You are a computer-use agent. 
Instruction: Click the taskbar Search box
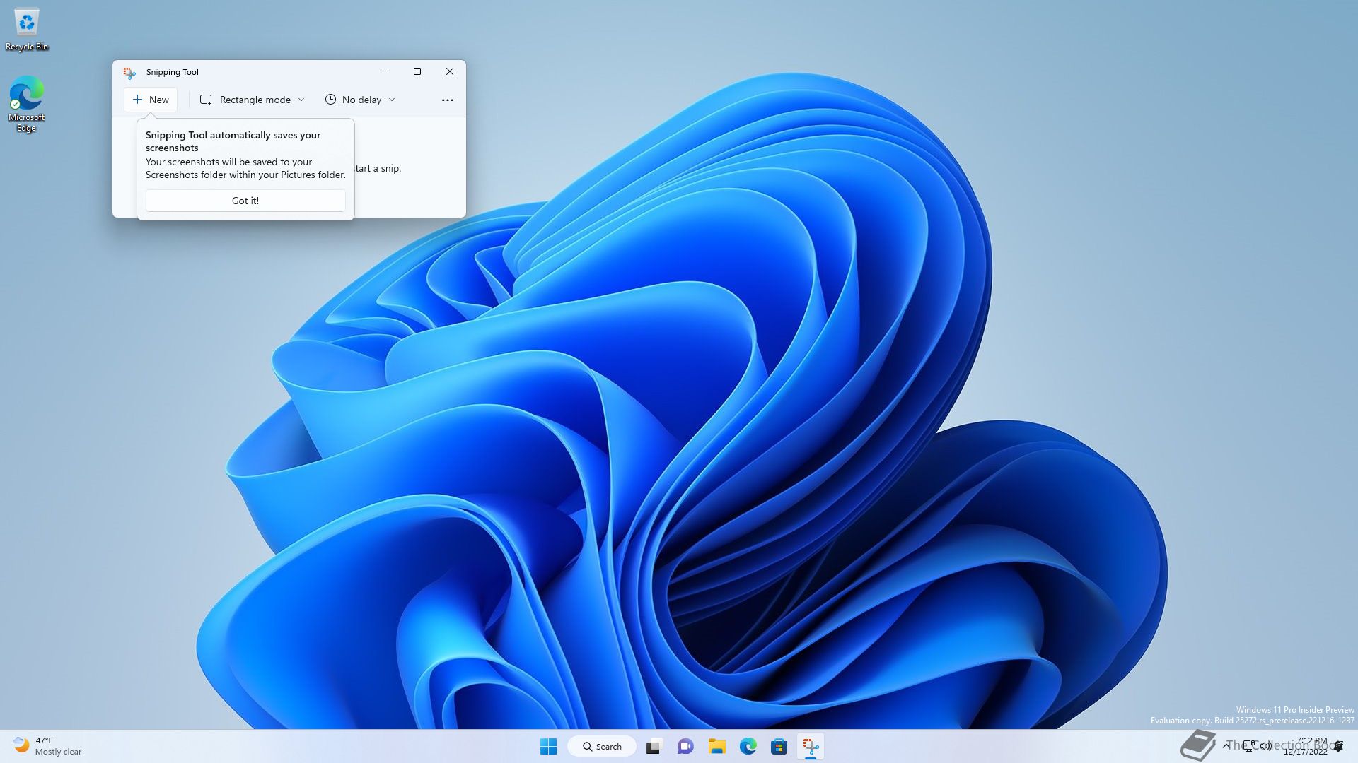click(603, 746)
